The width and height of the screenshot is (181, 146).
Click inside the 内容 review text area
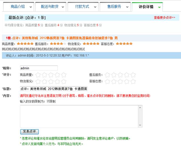pyautogui.click(x=79, y=116)
